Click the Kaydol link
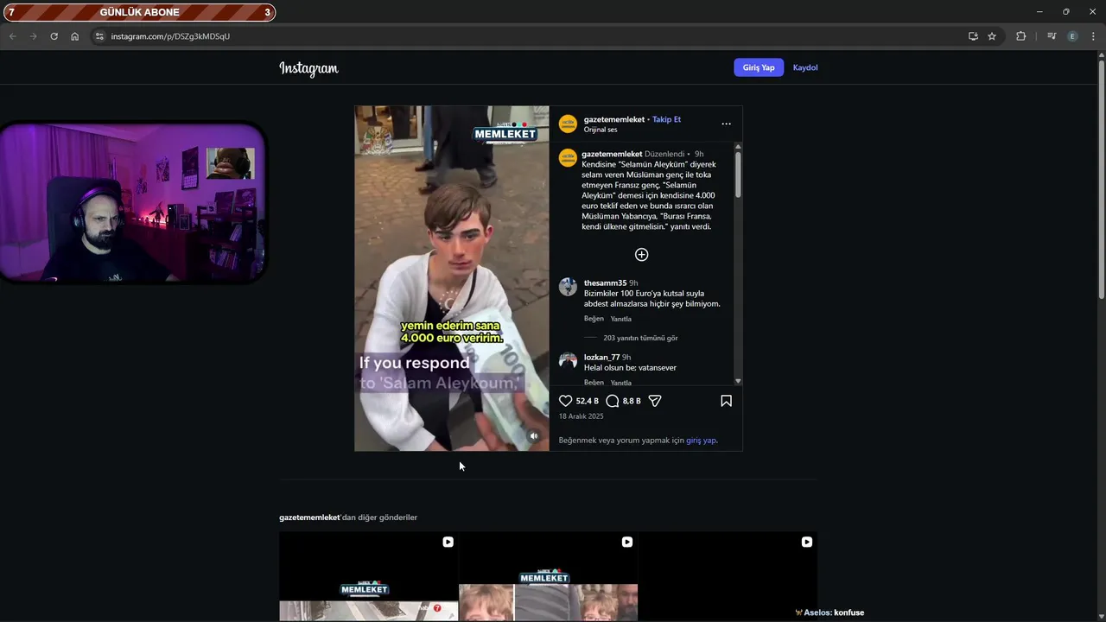 (805, 67)
